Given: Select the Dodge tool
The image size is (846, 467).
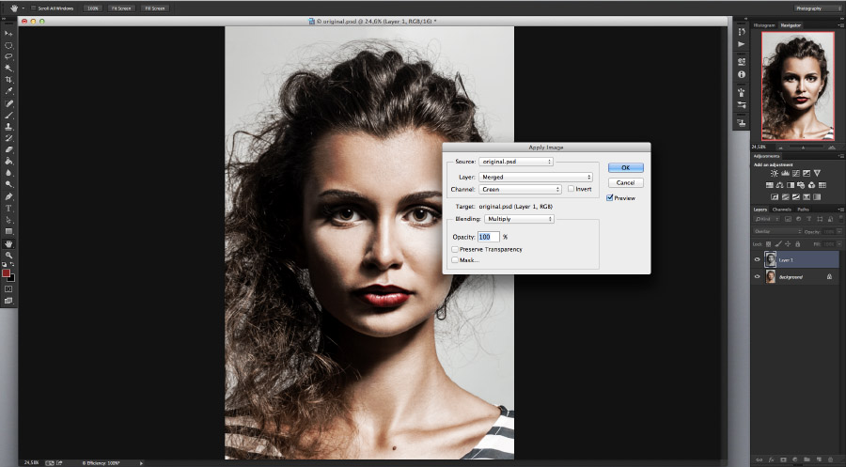Looking at the screenshot, I should [x=8, y=185].
